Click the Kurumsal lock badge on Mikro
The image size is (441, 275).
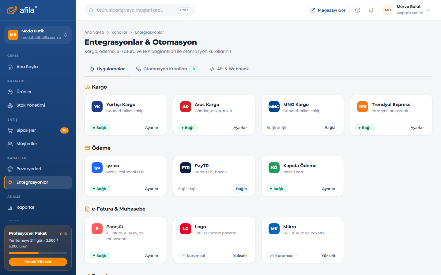(x=282, y=256)
